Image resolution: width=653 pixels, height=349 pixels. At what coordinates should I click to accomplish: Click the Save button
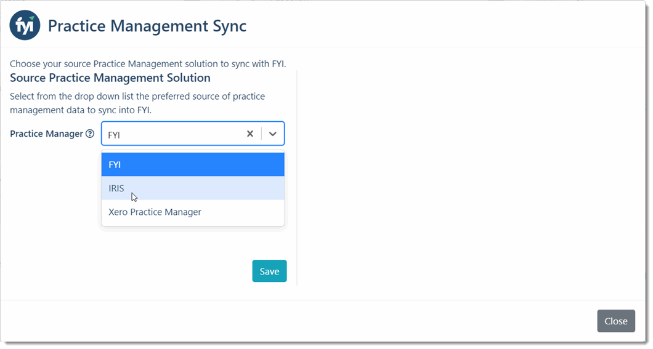pyautogui.click(x=269, y=271)
